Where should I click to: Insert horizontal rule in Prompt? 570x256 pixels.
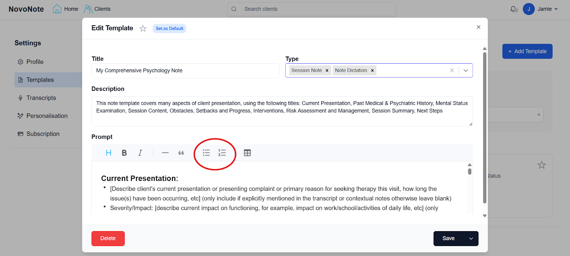click(x=165, y=153)
